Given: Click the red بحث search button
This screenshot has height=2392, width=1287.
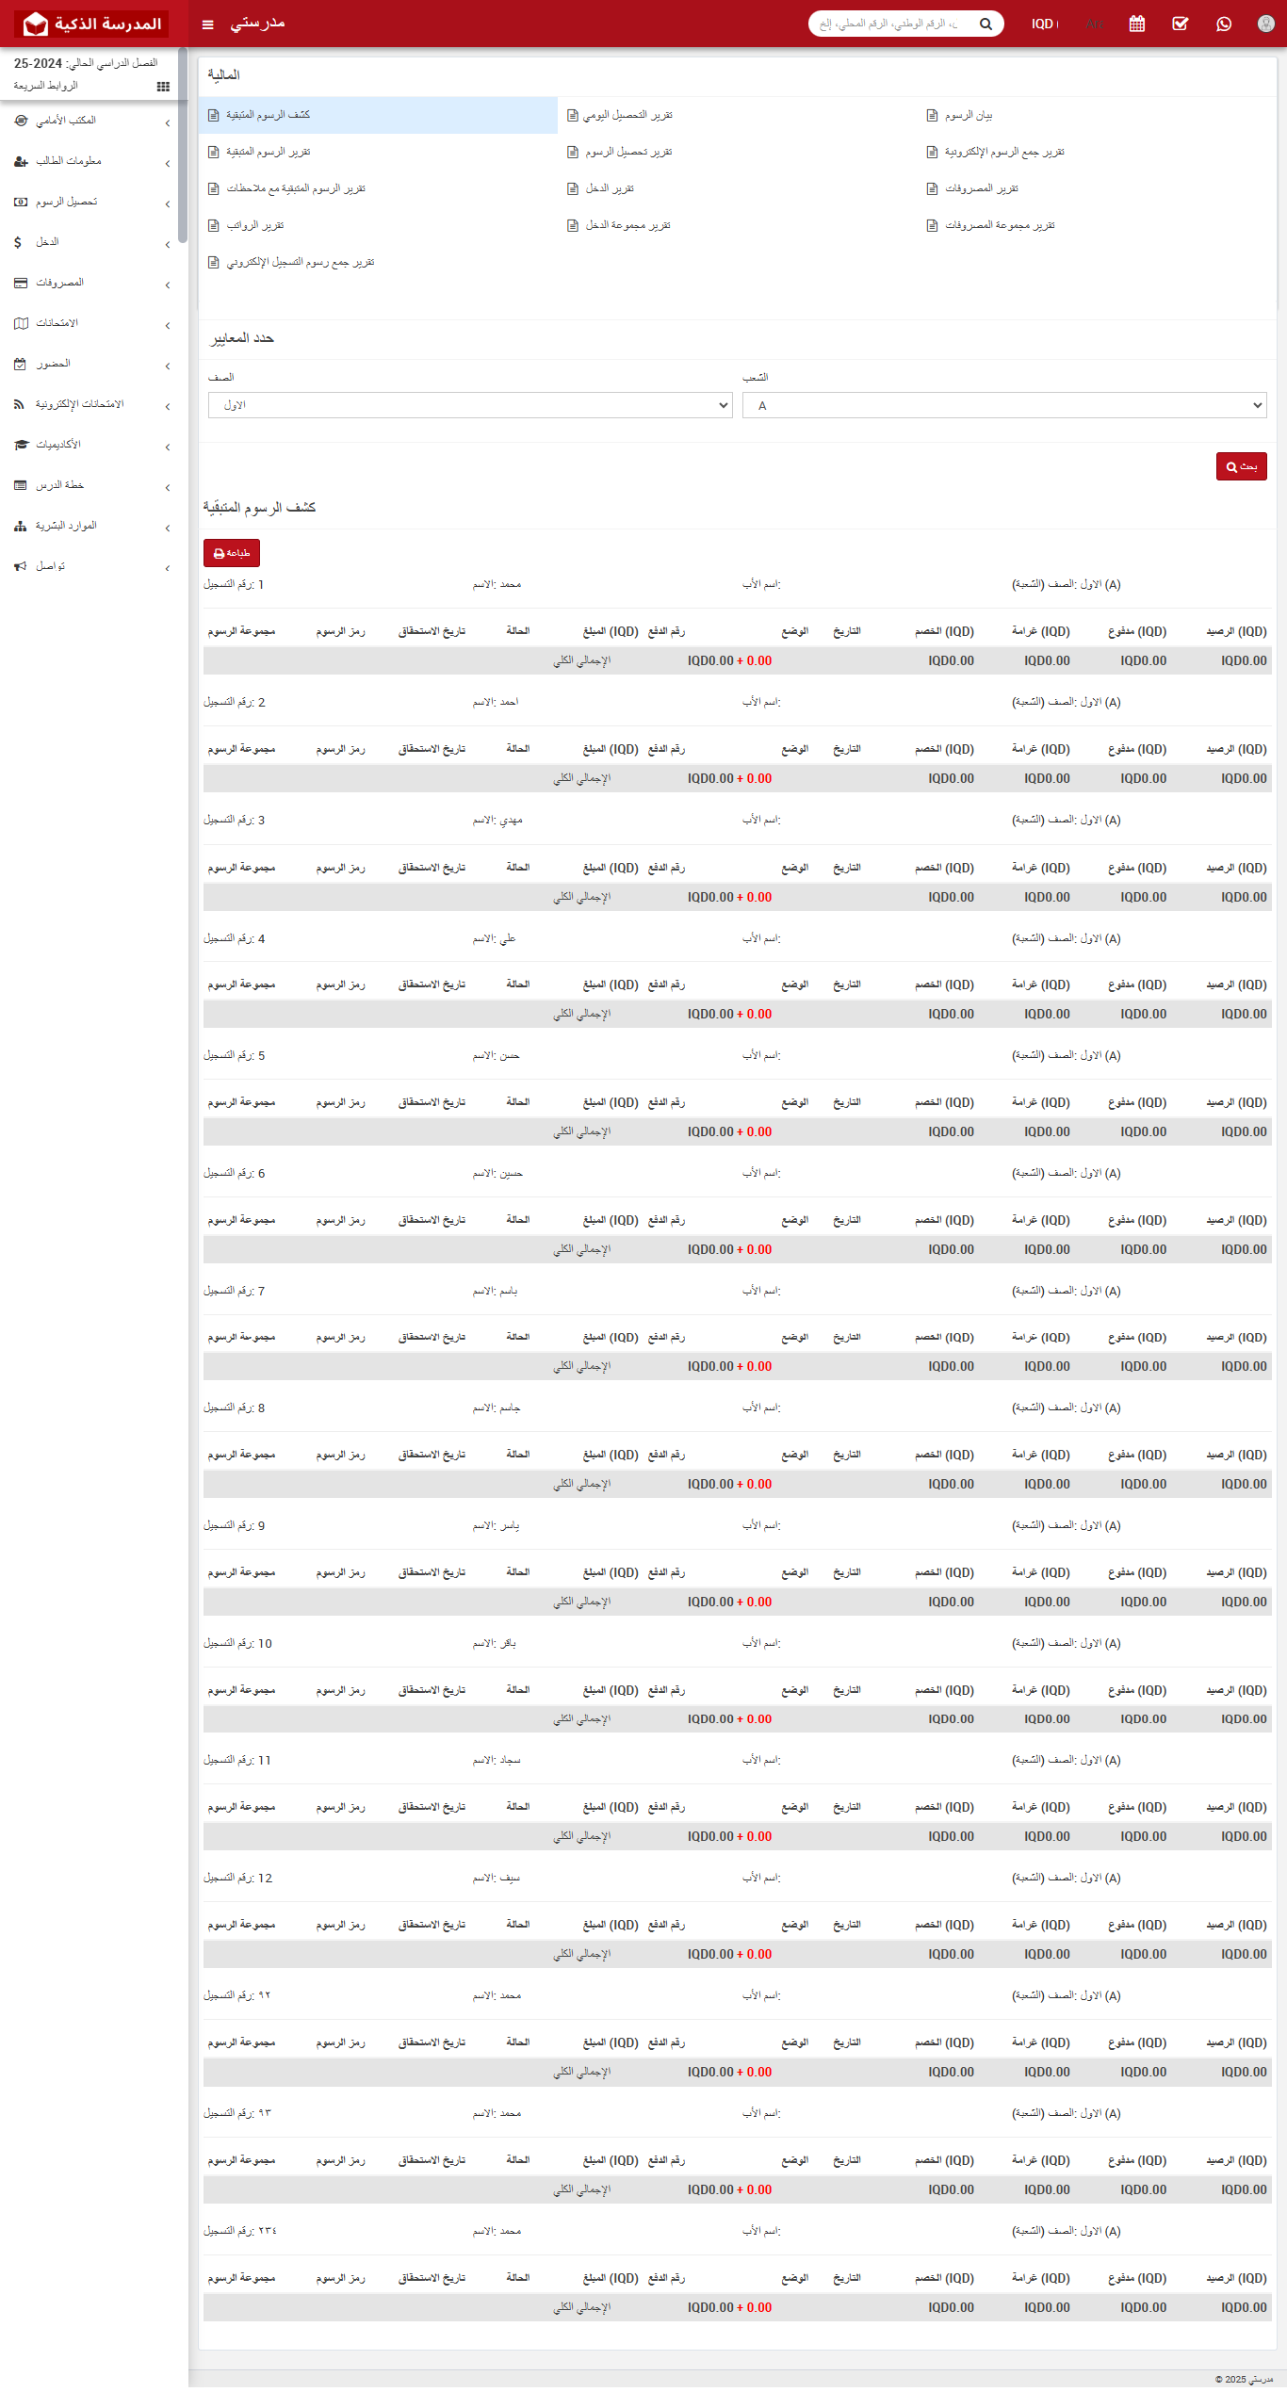Looking at the screenshot, I should pyautogui.click(x=1241, y=467).
